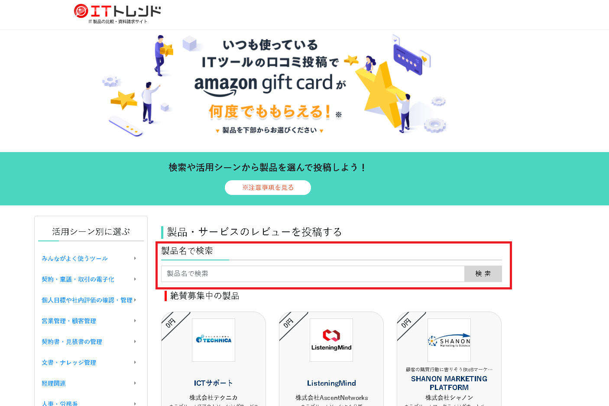
Task: Select 契約書・見積書の管理 menu item
Action: 72,342
